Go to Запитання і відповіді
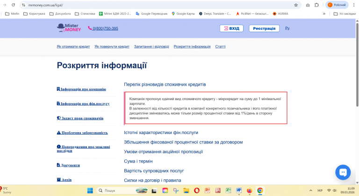 pyautogui.click(x=151, y=47)
